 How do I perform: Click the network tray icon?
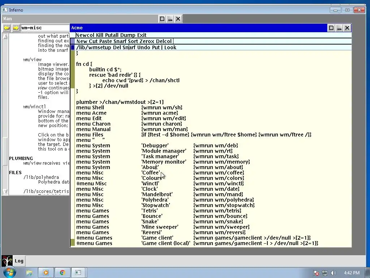tap(325, 273)
